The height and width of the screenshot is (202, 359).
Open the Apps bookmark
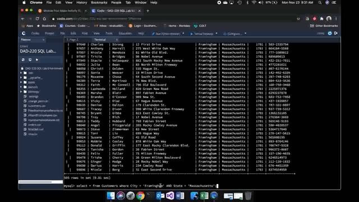coord(27,26)
